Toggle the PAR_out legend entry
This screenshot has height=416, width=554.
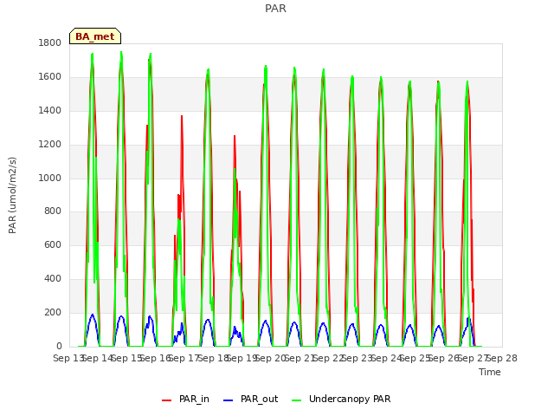pos(251,399)
